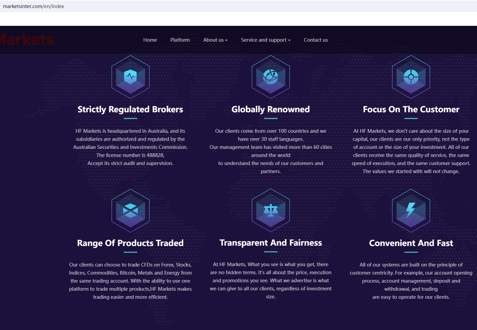Expand the About us dropdown

215,40
